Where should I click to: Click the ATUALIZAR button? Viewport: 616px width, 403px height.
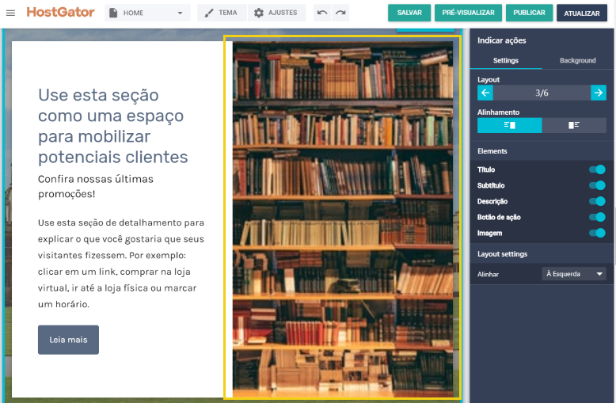[582, 13]
